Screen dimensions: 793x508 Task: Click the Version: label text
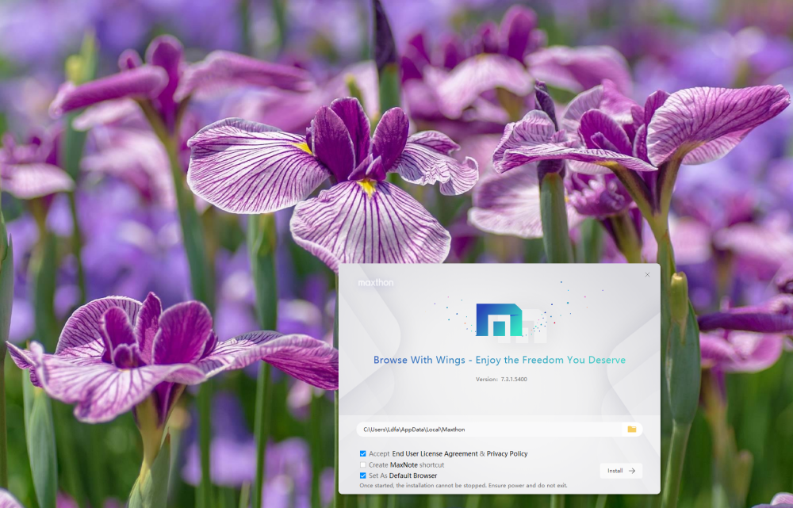tap(487, 380)
